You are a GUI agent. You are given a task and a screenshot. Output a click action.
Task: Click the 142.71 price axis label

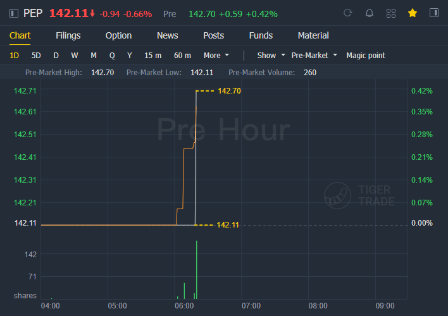tap(25, 91)
